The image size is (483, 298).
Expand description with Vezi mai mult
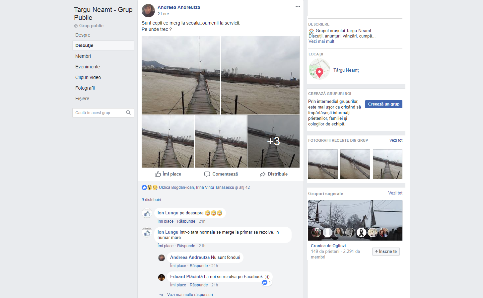point(321,41)
